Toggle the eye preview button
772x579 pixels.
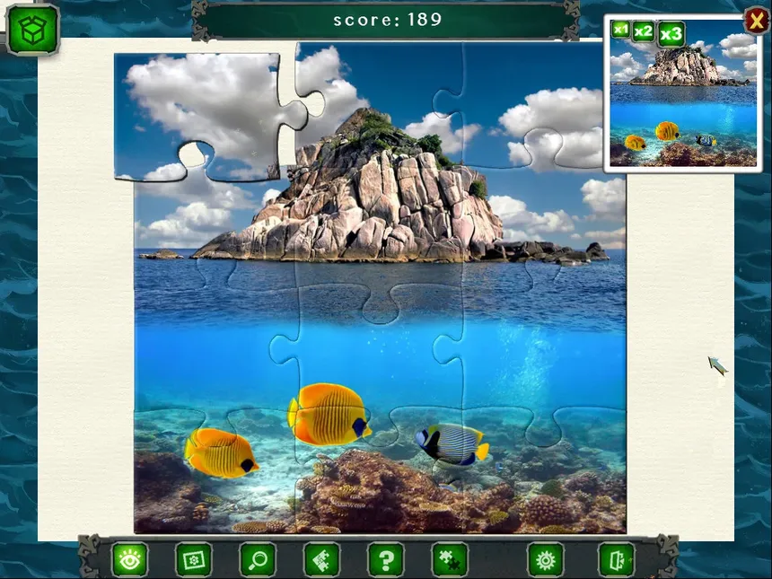tap(130, 560)
